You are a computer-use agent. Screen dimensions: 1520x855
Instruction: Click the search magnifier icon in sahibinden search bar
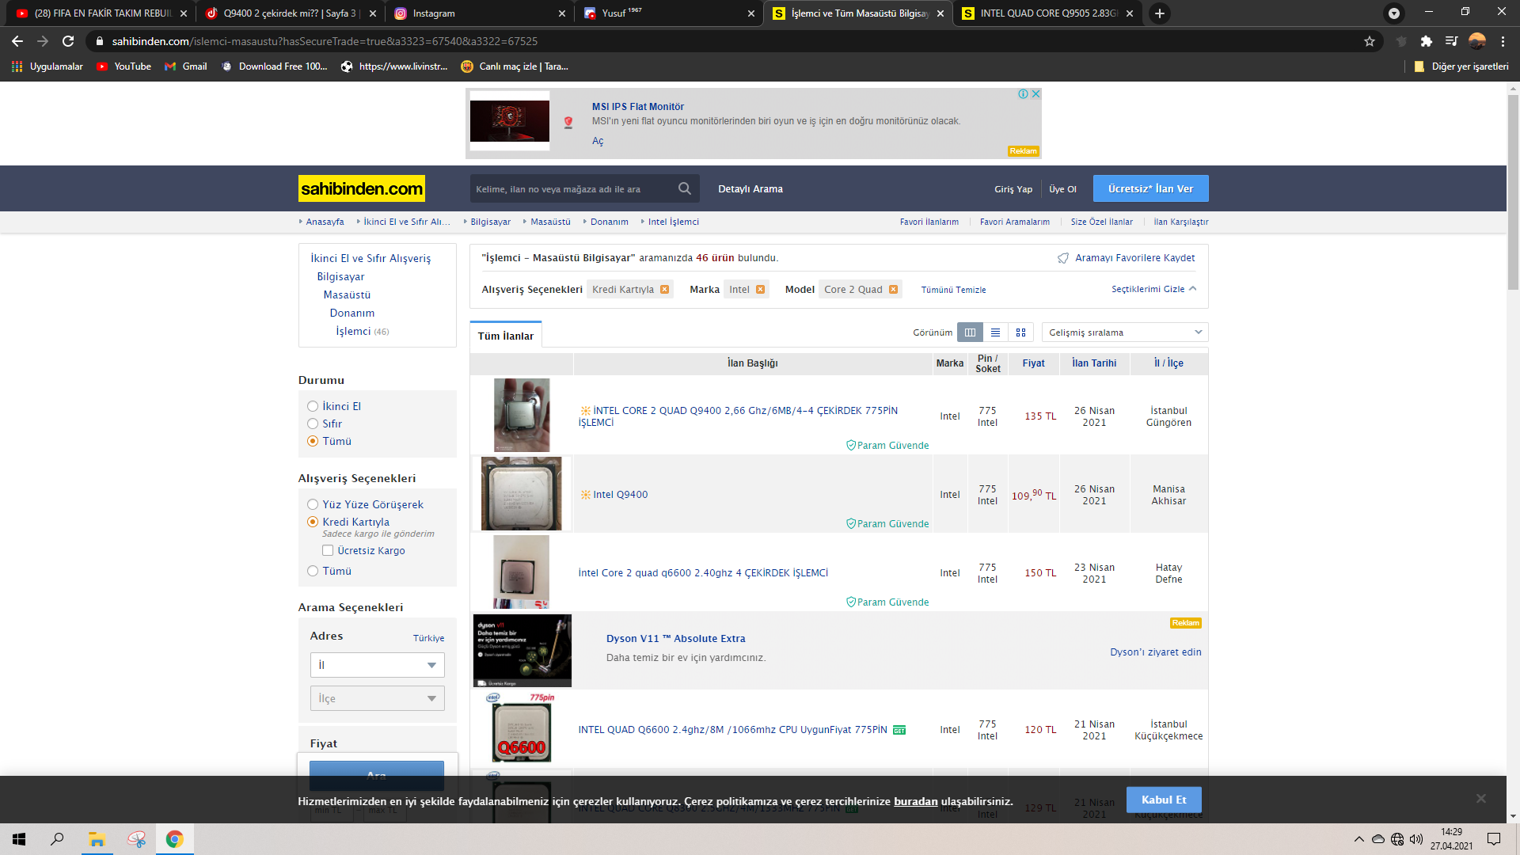pyautogui.click(x=685, y=188)
